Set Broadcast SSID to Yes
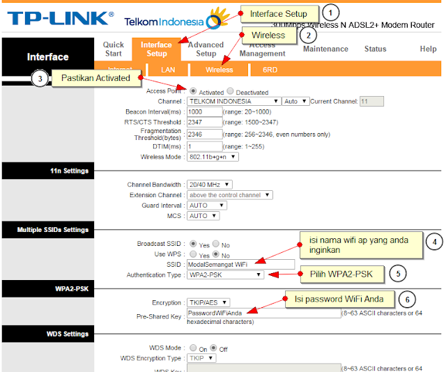446x372 pixels. click(193, 244)
